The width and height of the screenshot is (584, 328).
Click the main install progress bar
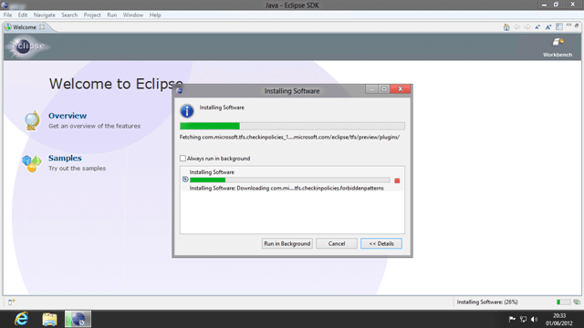point(292,126)
